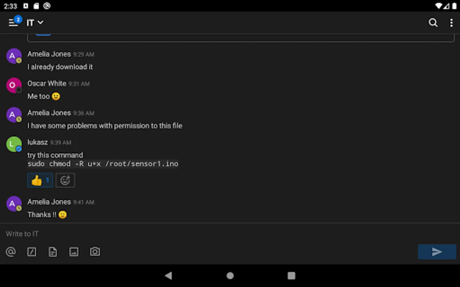Open the channel list hamburger menu
460x287 pixels.
13,23
